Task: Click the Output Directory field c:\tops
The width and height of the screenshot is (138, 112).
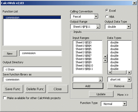Action: [x=32, y=69]
